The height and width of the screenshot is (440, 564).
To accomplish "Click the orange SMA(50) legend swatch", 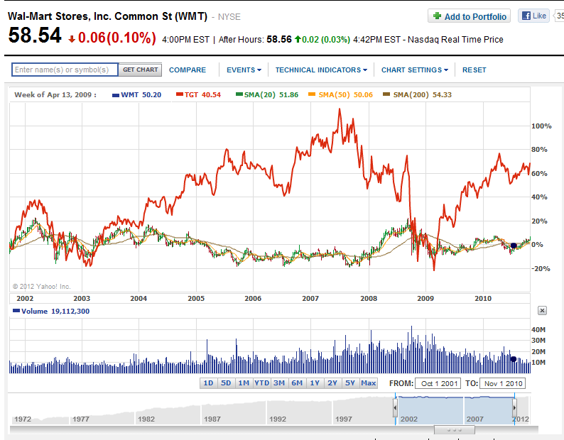I will tap(312, 94).
